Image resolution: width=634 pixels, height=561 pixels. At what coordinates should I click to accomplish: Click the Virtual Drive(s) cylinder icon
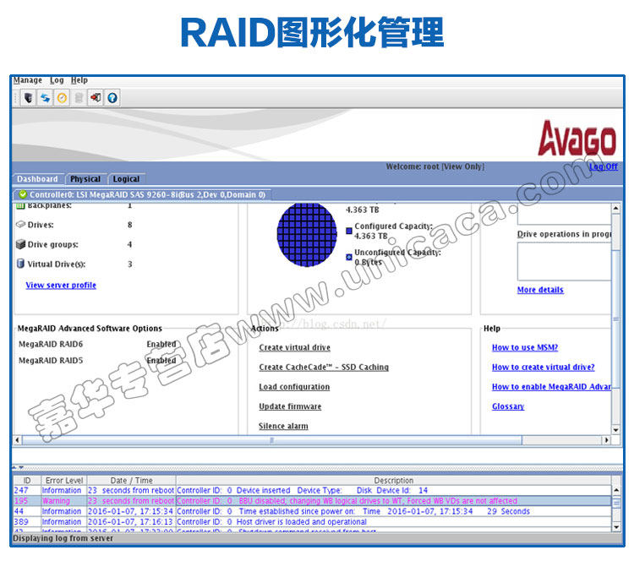(20, 264)
